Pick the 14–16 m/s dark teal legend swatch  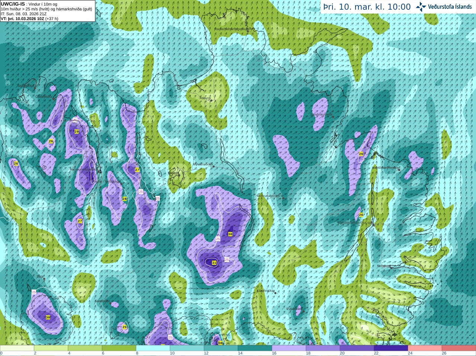(255, 348)
